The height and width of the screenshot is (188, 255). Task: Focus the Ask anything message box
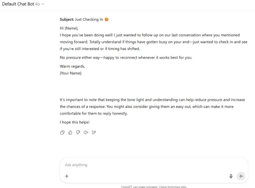click(154, 165)
